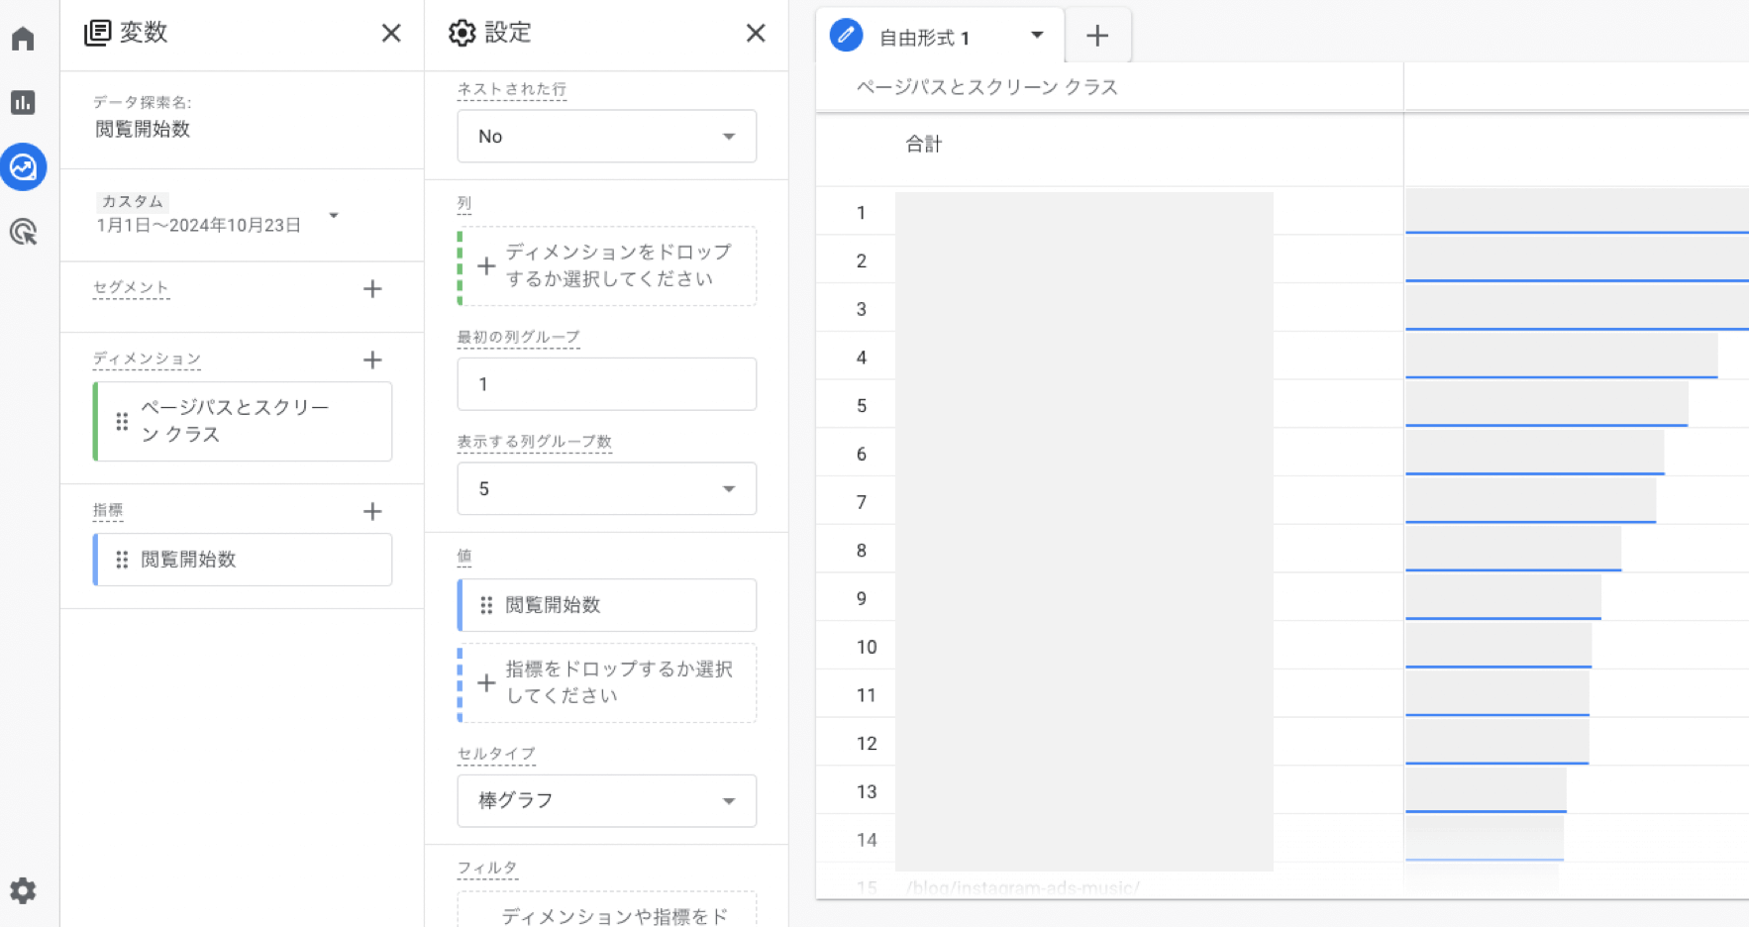
Task: Open the Advertising icon in sidebar
Action: pyautogui.click(x=23, y=232)
